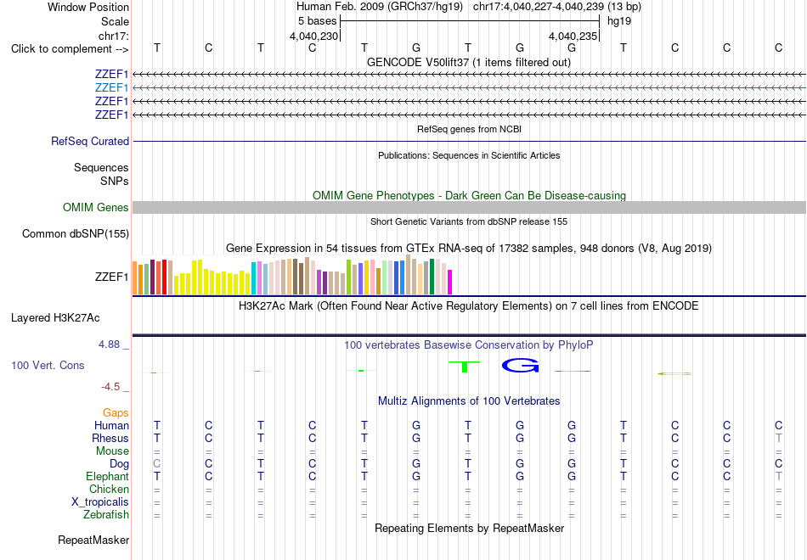Click the chr17:4,040,227-4,040,239 (13 bp) position text
This screenshot has width=807, height=560.
[x=557, y=7]
